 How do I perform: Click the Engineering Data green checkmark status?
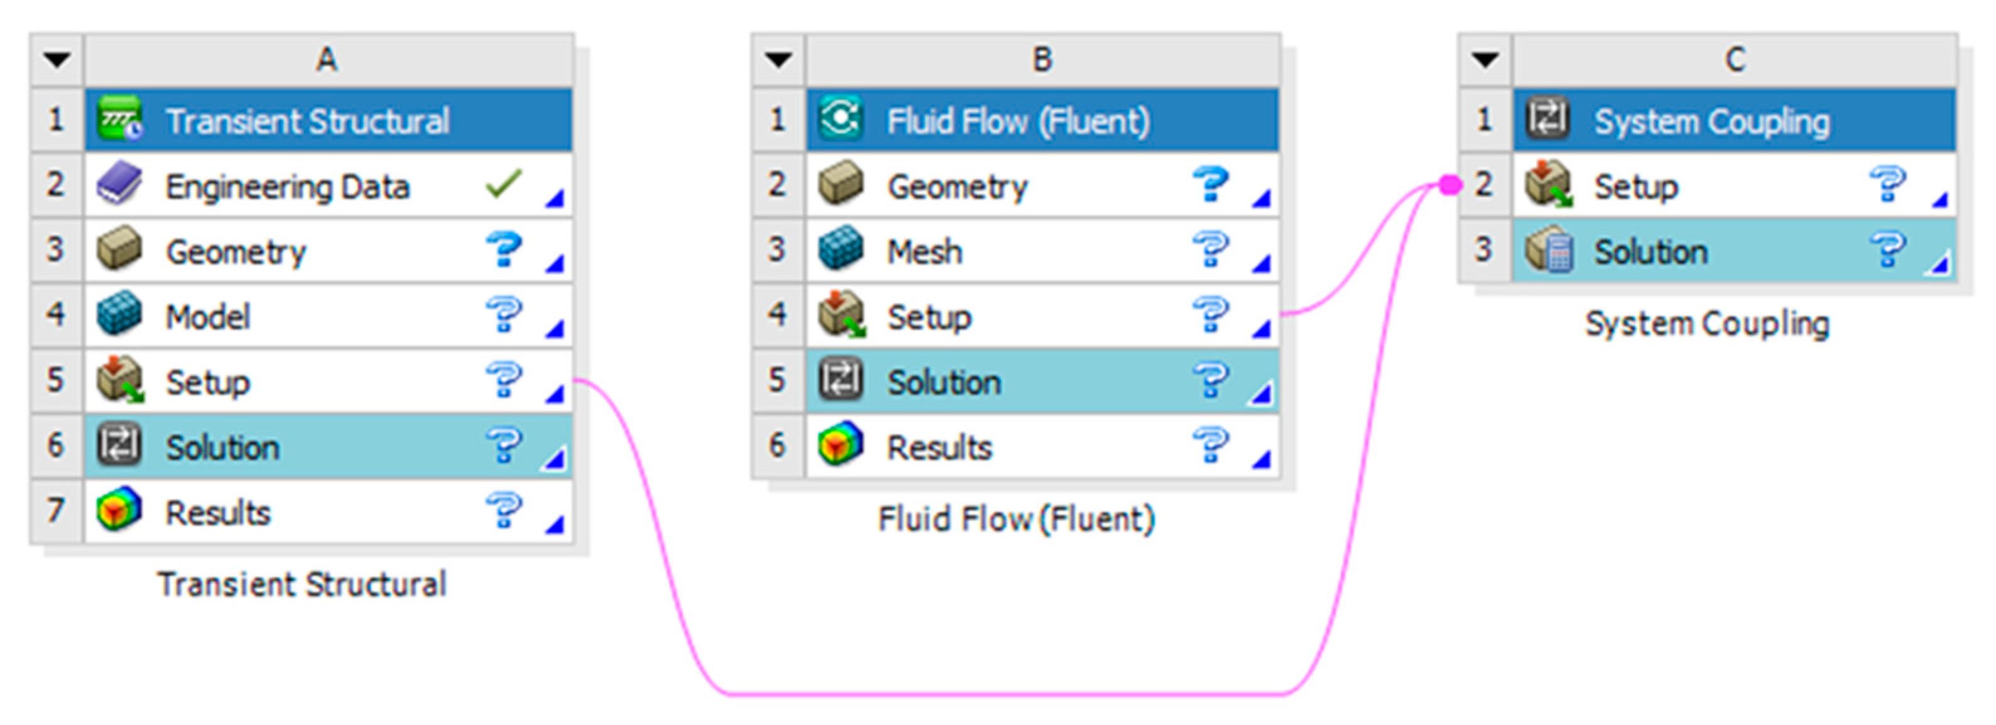click(x=504, y=184)
